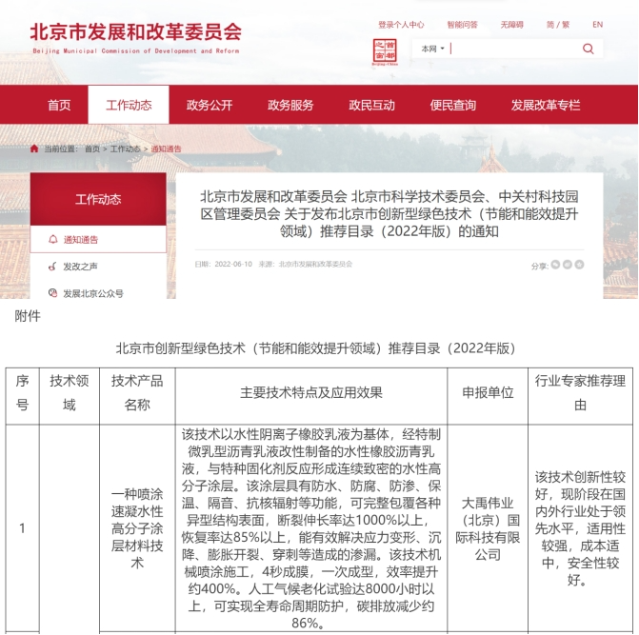
Task: Switch language with 简 / 繁 link
Action: 558,25
